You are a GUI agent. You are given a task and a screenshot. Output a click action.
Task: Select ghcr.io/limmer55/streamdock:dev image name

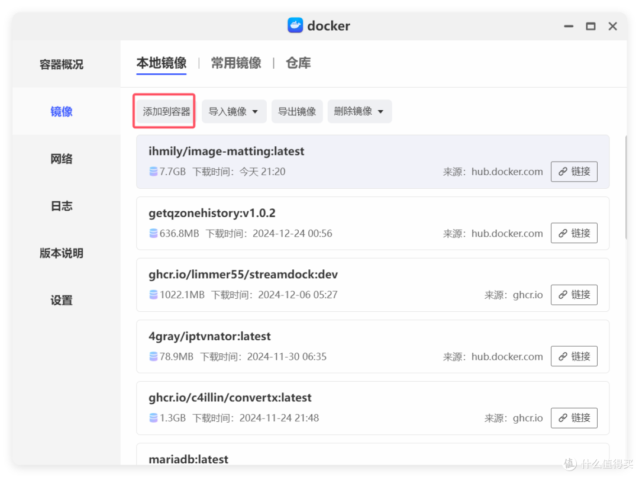pos(243,275)
